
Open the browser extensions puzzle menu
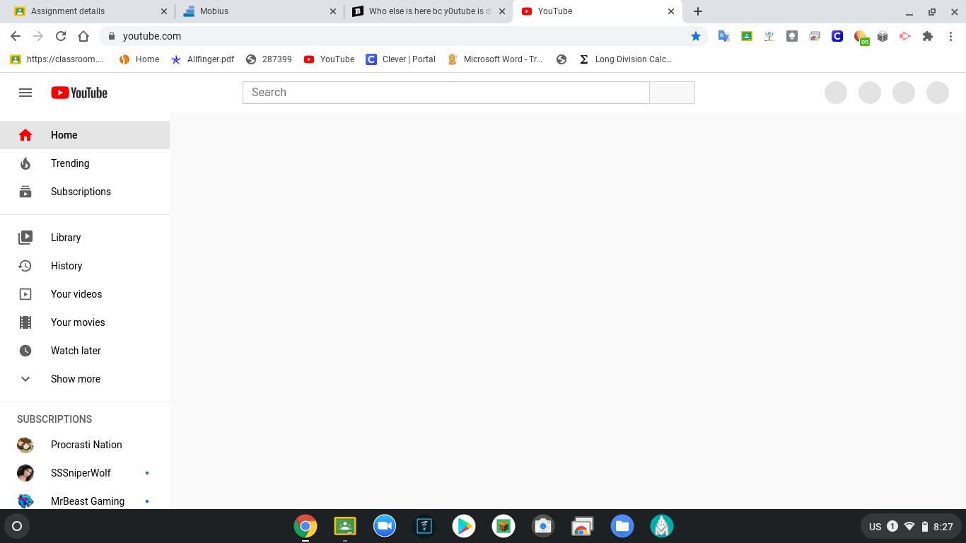[x=929, y=36]
